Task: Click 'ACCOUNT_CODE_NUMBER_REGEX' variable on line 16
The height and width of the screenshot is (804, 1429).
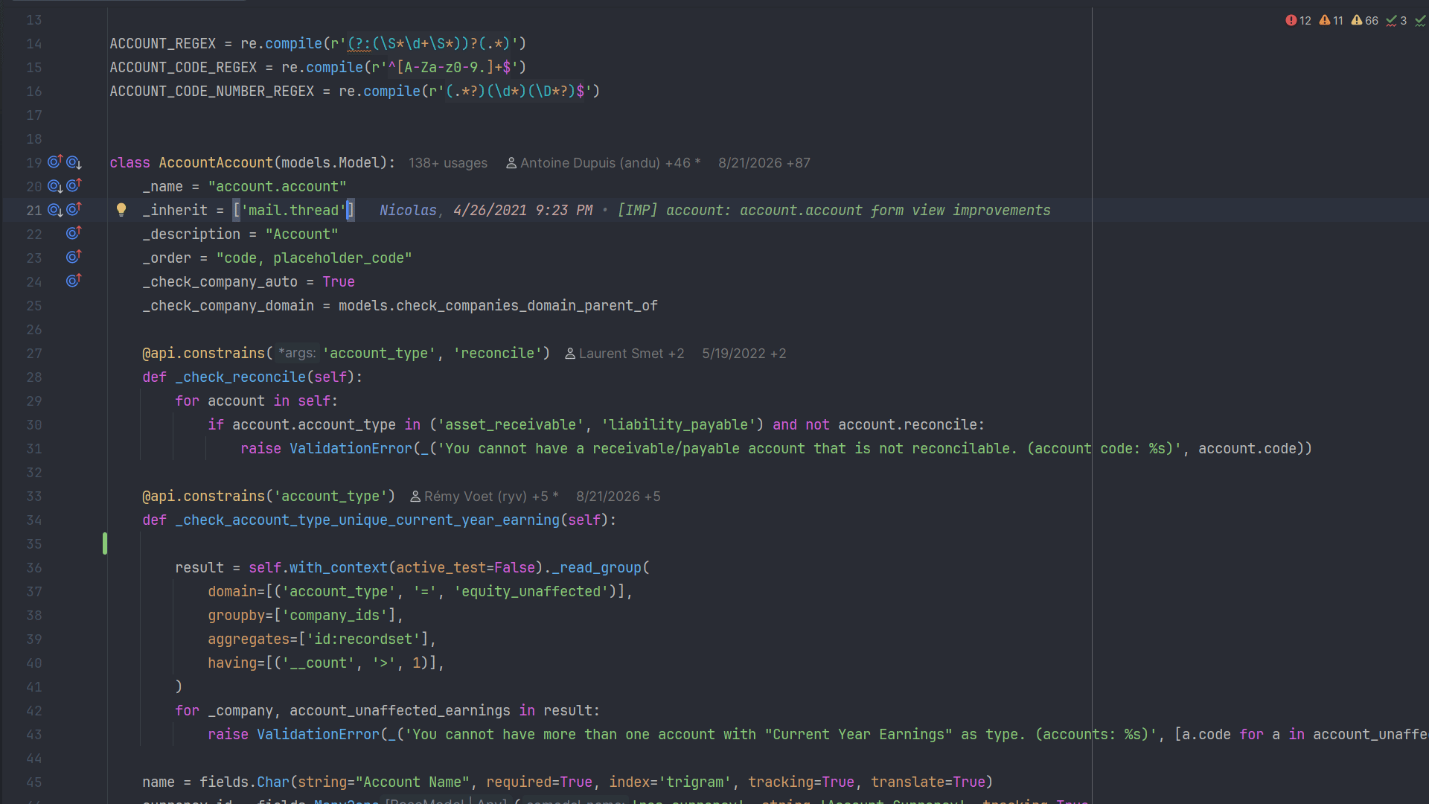Action: click(212, 92)
